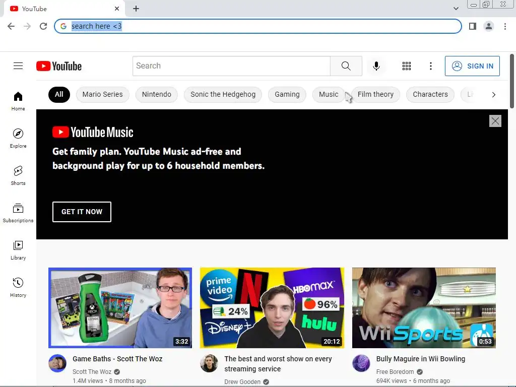Go to Home in sidebar
The height and width of the screenshot is (387, 516).
18,101
